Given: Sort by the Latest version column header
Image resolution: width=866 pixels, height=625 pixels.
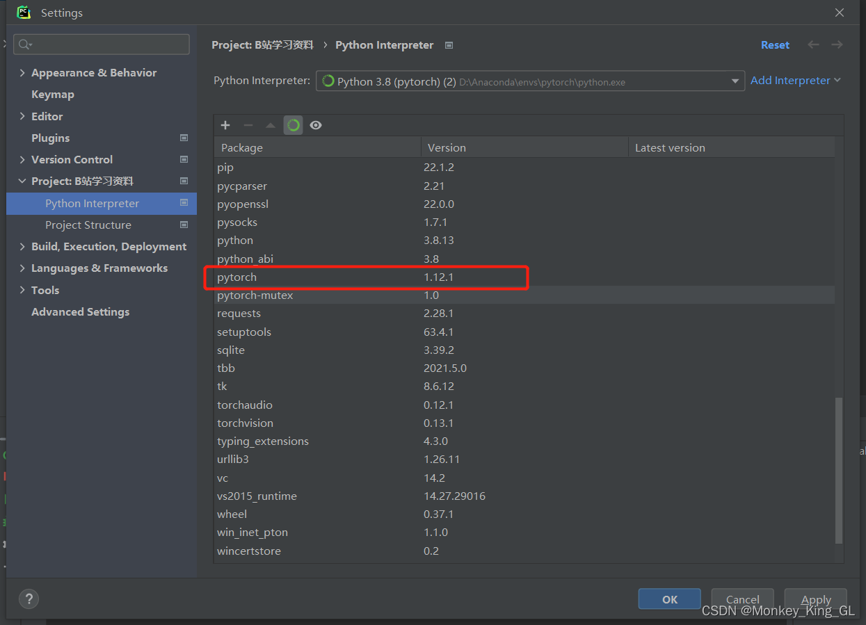Looking at the screenshot, I should point(731,147).
